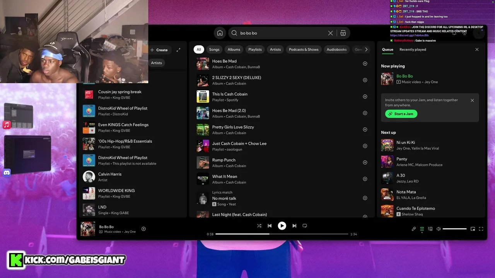Open the Create menu in Your Library

point(159,50)
